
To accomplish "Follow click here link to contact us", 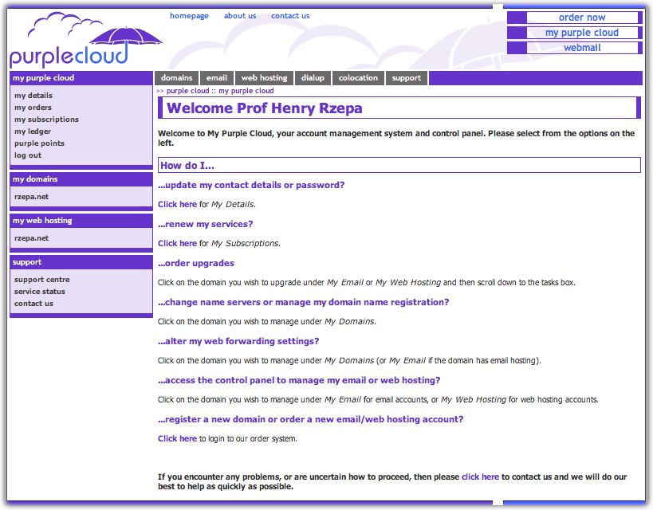I will (x=480, y=477).
